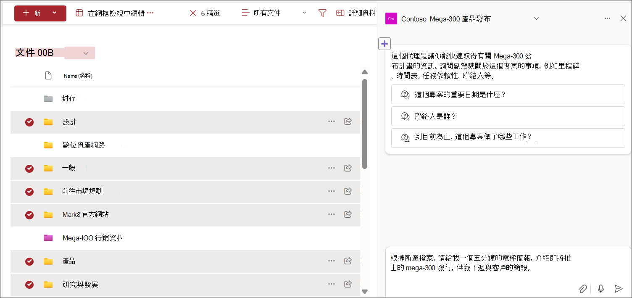Share the 產品 folder

(x=348, y=261)
